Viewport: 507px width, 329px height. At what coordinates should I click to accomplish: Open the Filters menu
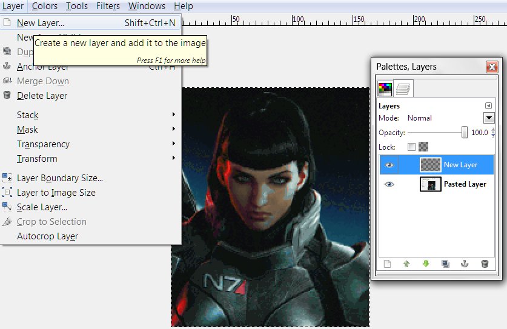pos(108,6)
